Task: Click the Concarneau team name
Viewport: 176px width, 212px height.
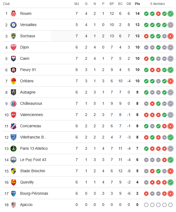Action: [31, 126]
